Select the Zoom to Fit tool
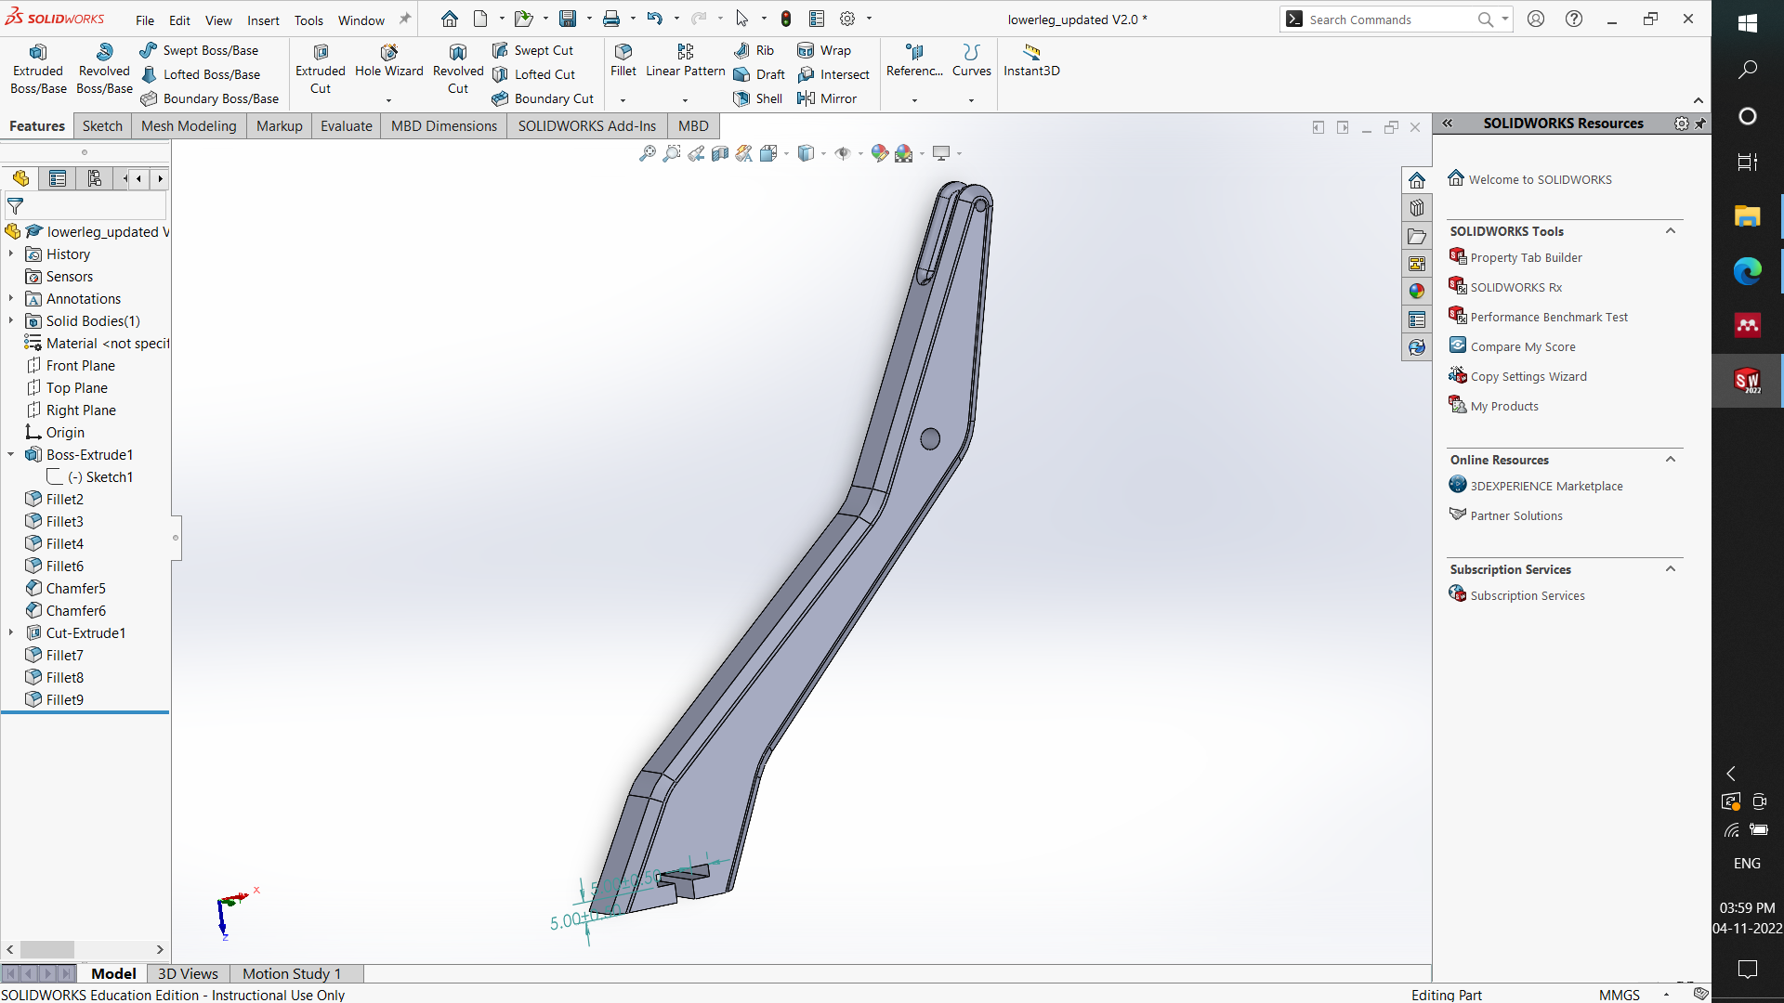Image resolution: width=1784 pixels, height=1003 pixels. (x=648, y=153)
